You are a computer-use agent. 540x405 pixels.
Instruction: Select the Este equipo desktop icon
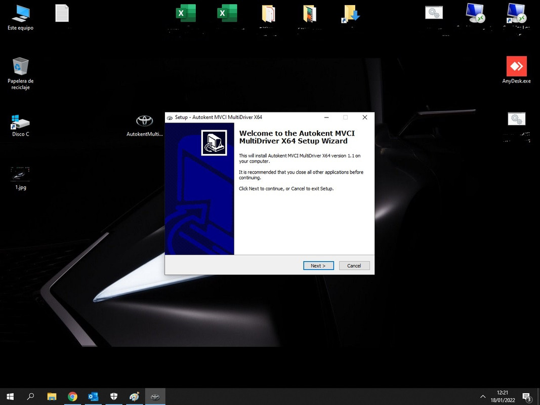click(x=21, y=18)
